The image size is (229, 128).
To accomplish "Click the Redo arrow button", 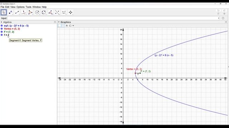I will click(x=224, y=10).
